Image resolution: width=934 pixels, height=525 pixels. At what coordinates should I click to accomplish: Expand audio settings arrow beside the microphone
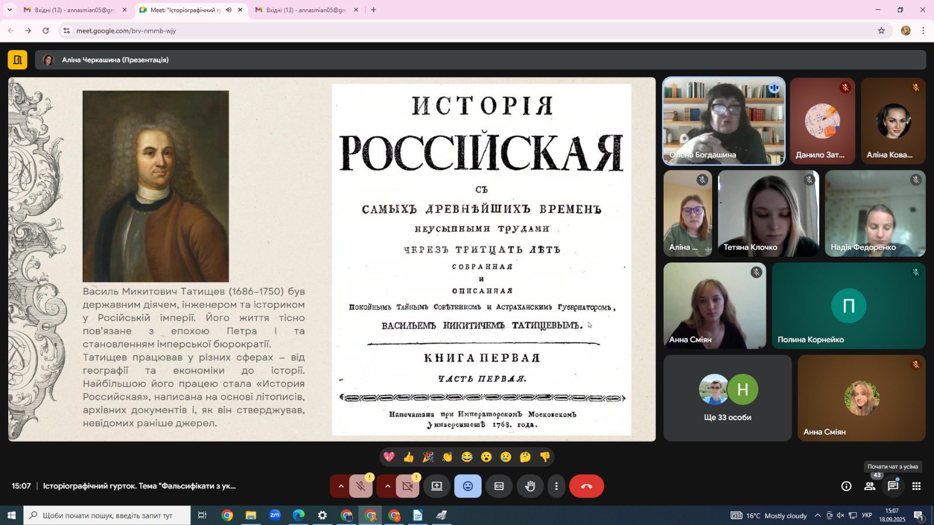point(340,486)
